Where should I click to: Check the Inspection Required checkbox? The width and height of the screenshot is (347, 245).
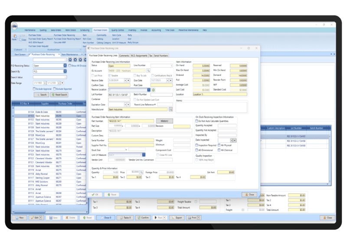[197, 145]
